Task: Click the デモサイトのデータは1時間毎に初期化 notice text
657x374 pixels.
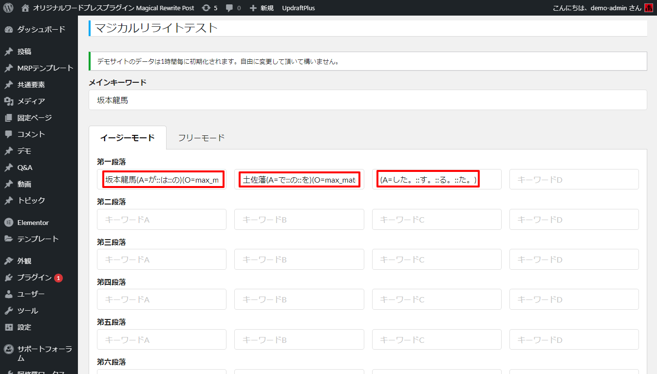Action: 218,62
